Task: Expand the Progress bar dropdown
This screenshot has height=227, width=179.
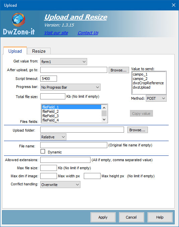Action: coord(70,87)
